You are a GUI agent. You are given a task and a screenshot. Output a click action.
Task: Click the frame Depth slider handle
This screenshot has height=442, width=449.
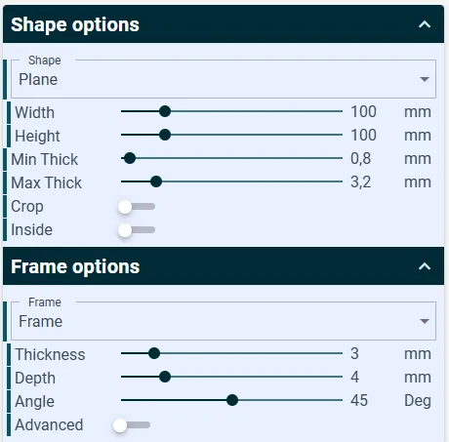(165, 377)
